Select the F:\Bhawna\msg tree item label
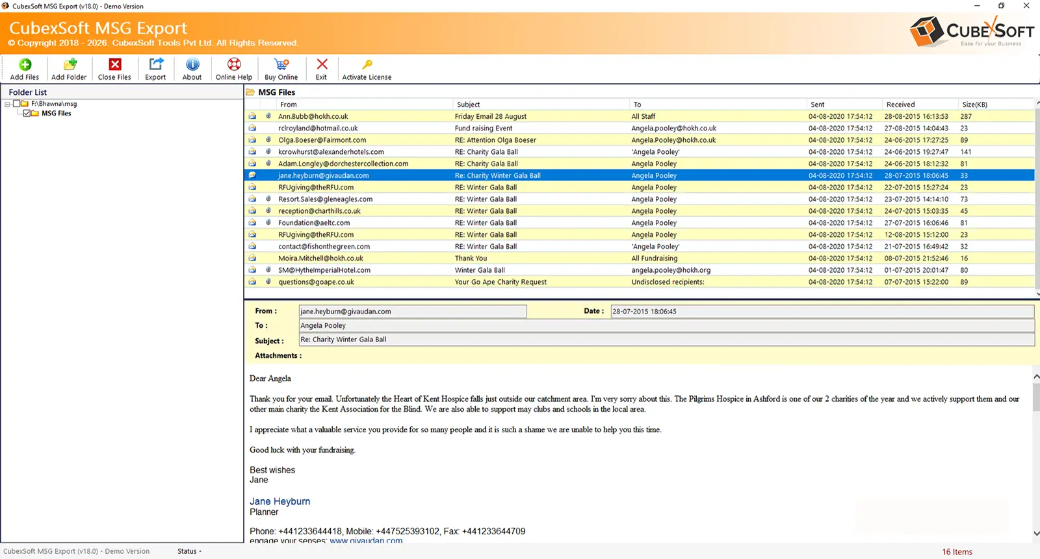The image size is (1040, 559). [54, 103]
